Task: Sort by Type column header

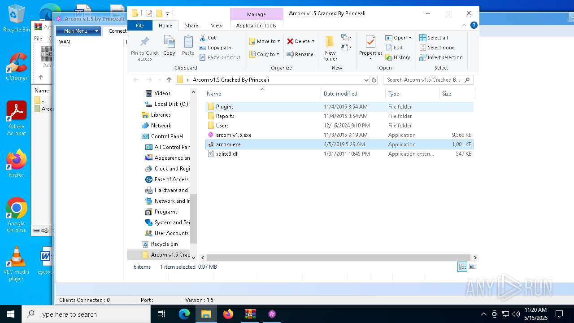Action: pyautogui.click(x=412, y=94)
